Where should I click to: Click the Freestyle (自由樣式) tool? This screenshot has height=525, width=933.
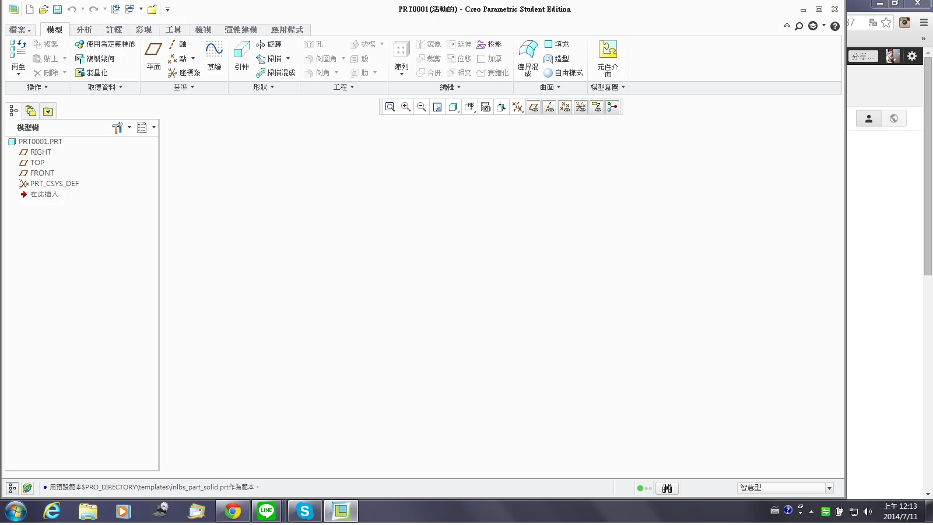[563, 73]
